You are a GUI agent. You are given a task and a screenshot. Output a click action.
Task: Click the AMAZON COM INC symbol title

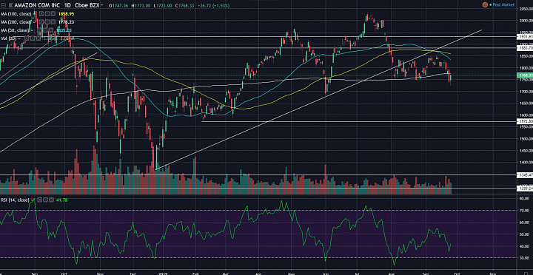click(37, 5)
